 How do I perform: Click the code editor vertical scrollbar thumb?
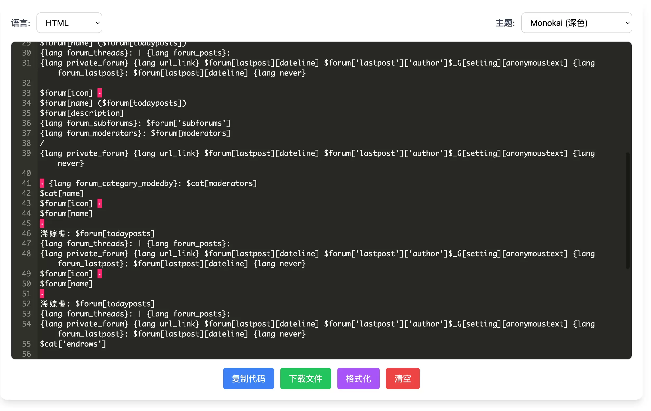[627, 211]
